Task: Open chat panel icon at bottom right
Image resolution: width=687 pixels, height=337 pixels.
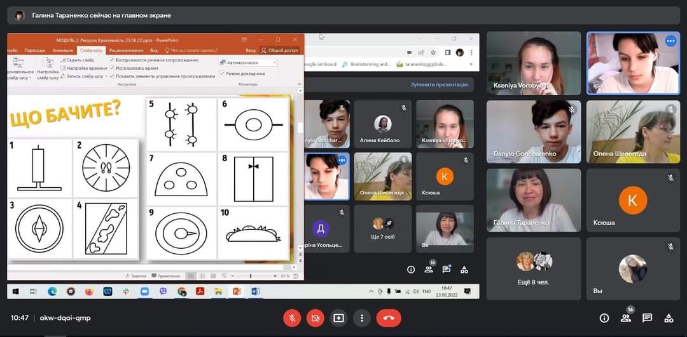Action: 647,318
